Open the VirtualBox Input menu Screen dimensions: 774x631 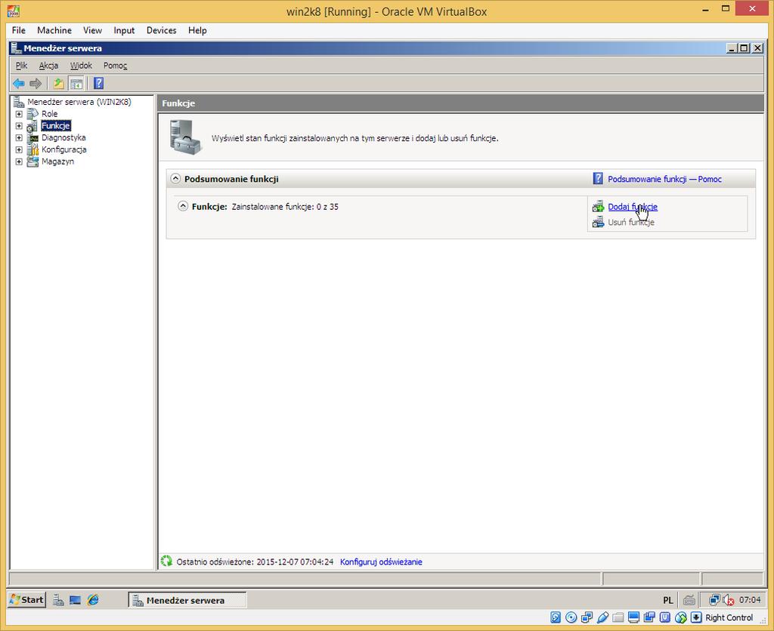click(124, 30)
